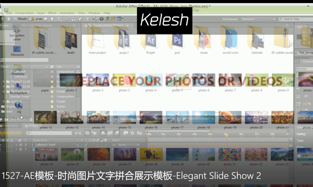Enable Frame Blending for the timeline
This screenshot has width=313, height=187.
110,133
